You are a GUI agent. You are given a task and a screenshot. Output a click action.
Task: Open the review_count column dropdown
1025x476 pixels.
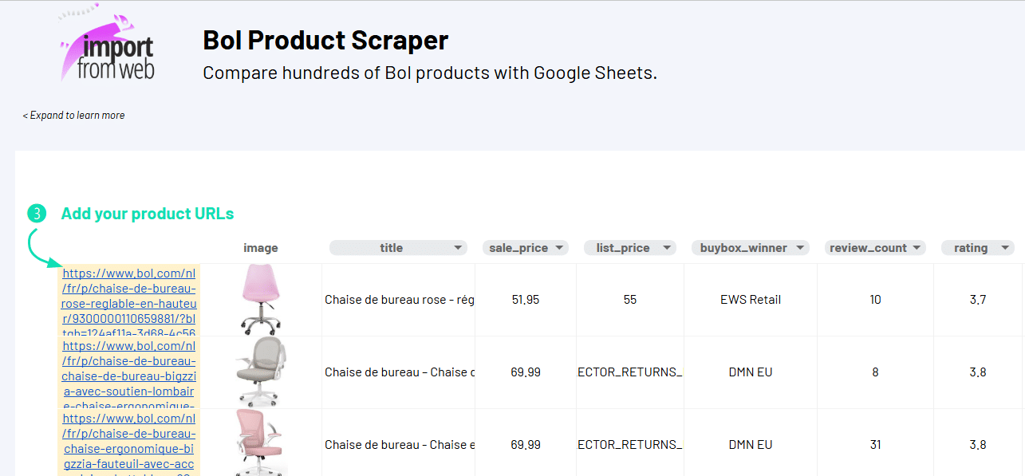pyautogui.click(x=918, y=248)
